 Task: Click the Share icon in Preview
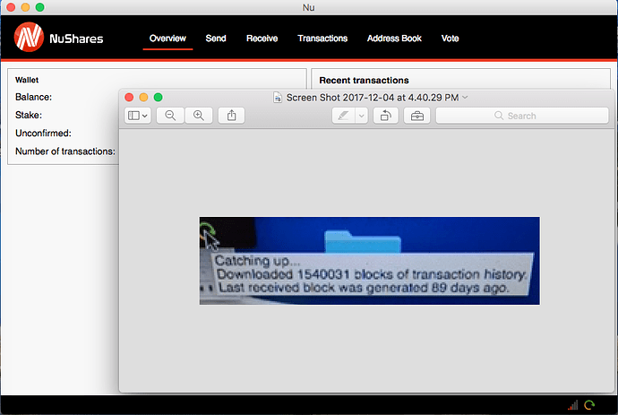click(231, 116)
